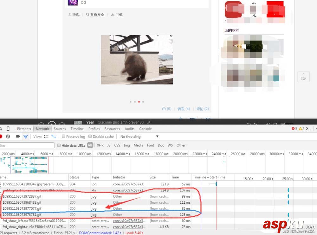The height and width of the screenshot is (235, 317).
Task: Toggle filmstrip screenshot capture (camera icon)
Action: click(x=18, y=136)
